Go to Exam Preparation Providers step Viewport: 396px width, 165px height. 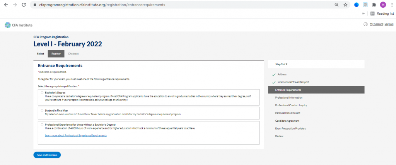[x=290, y=128]
